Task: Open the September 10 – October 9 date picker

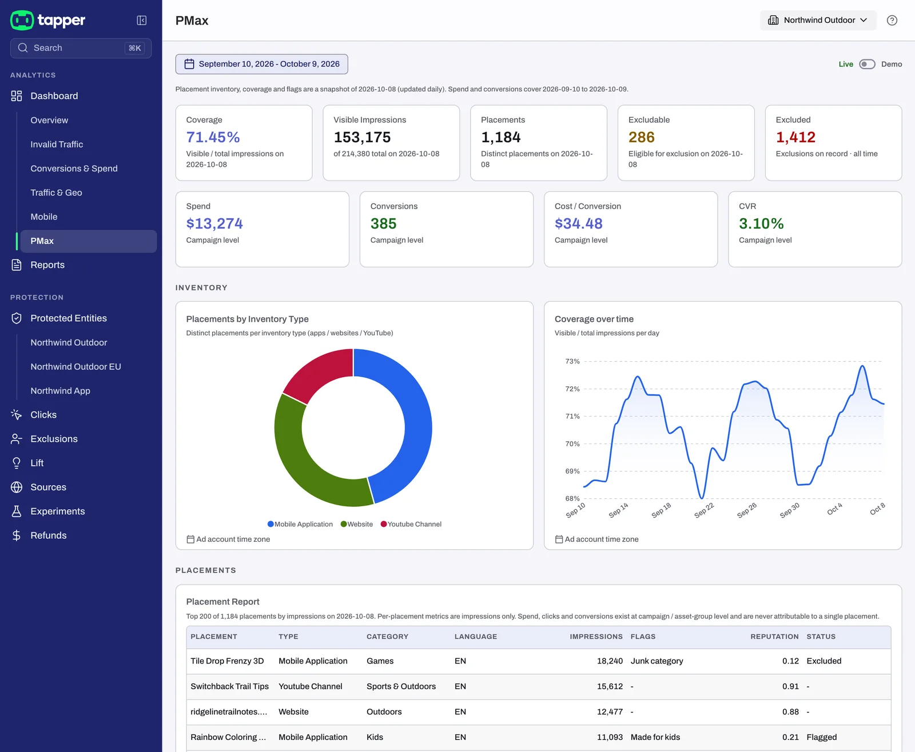Action: [262, 64]
